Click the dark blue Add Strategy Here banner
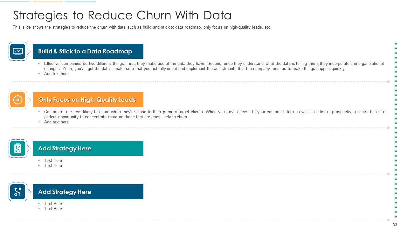Screen dimensions: 407x229 coord(88,192)
